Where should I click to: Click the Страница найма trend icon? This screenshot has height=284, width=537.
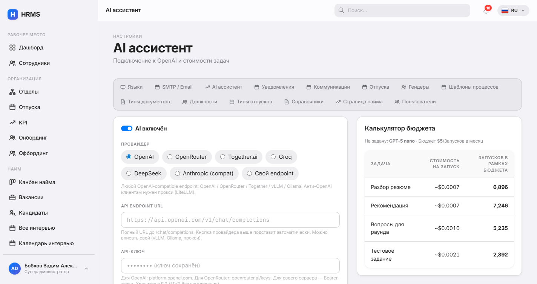[x=338, y=102]
